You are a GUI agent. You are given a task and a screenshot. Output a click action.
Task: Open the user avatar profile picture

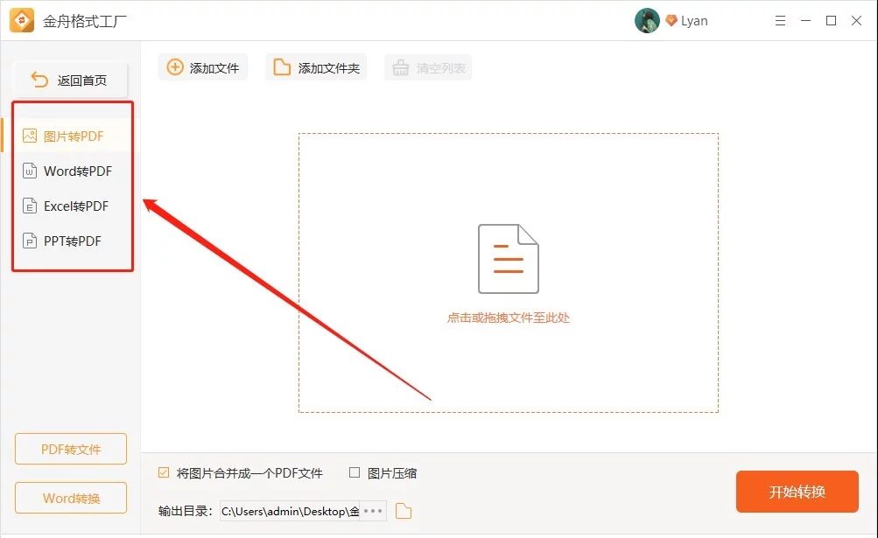647,21
